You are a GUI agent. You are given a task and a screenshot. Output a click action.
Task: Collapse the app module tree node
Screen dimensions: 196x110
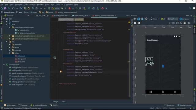point(4,19)
